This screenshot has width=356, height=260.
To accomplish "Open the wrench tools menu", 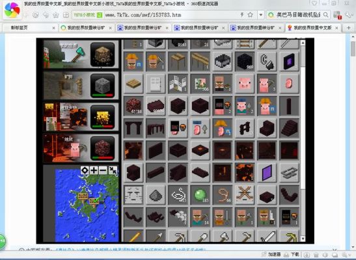I will pos(348,15).
